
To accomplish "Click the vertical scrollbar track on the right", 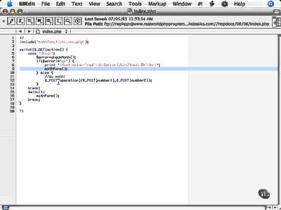I will pyautogui.click(x=279, y=121).
